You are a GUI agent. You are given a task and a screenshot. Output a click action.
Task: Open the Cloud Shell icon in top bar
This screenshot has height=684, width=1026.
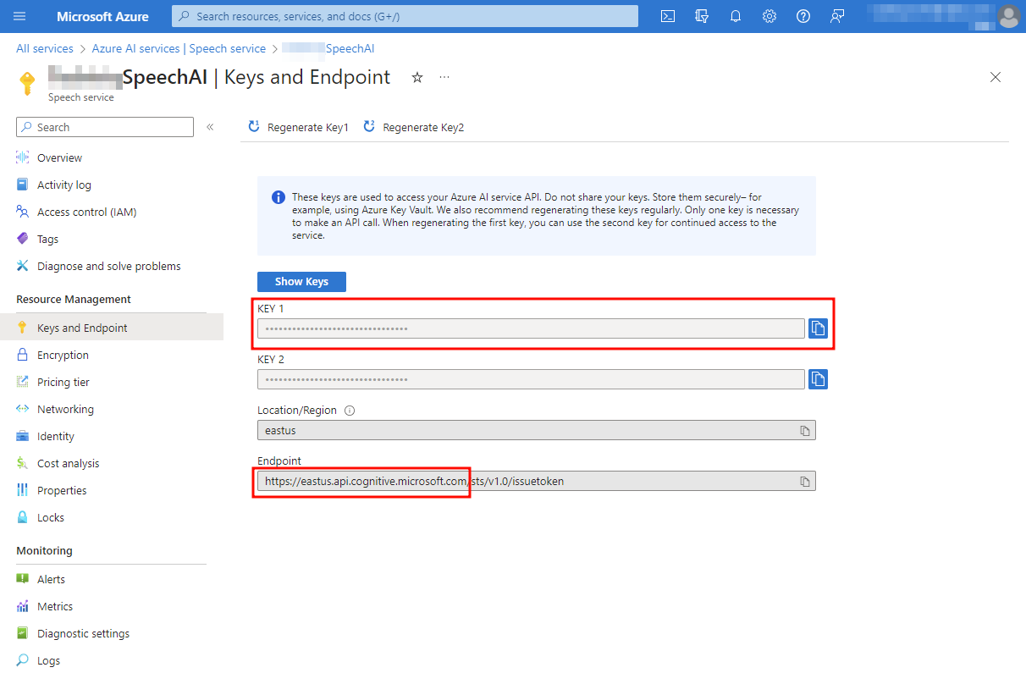[668, 16]
